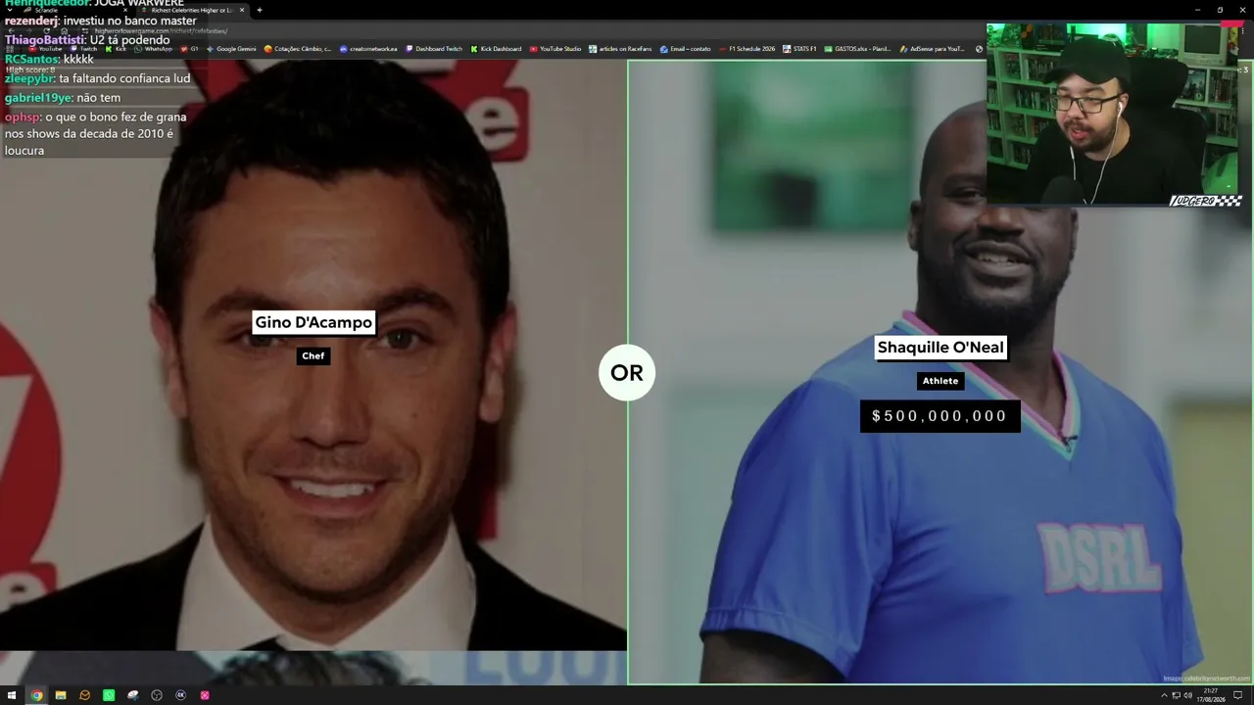Open the articles on RaceFans bookmark

coord(620,49)
